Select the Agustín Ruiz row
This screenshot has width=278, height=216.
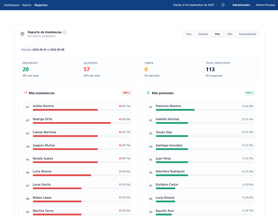pos(201,211)
